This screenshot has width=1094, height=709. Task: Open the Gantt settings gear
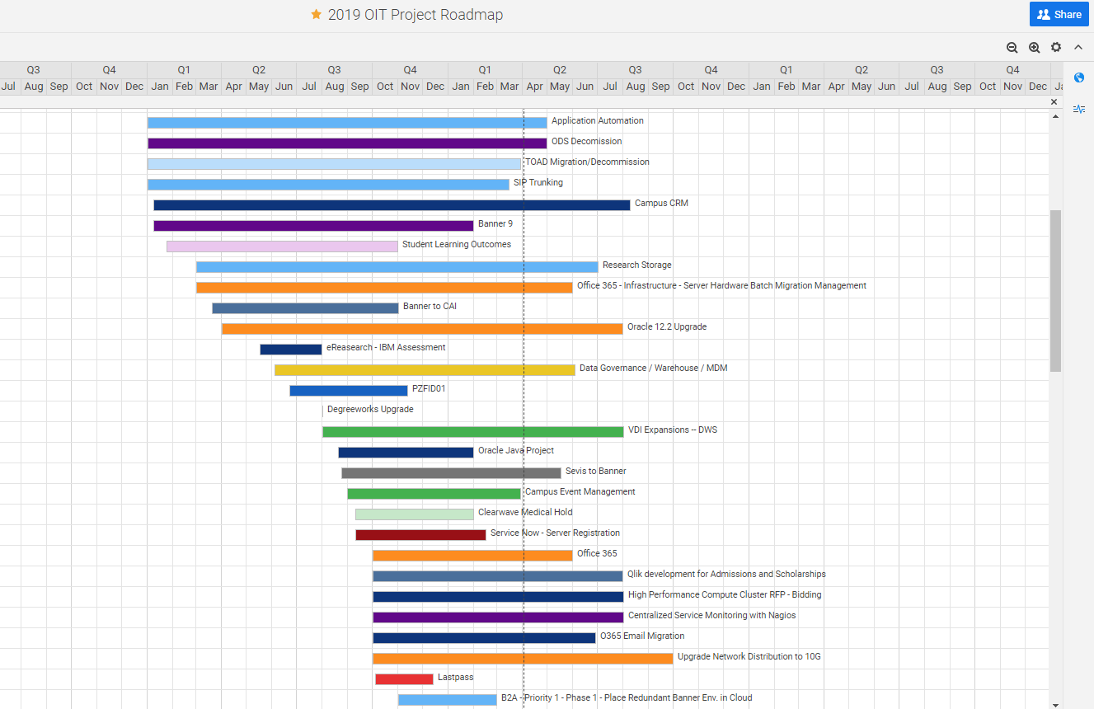pyautogui.click(x=1056, y=48)
